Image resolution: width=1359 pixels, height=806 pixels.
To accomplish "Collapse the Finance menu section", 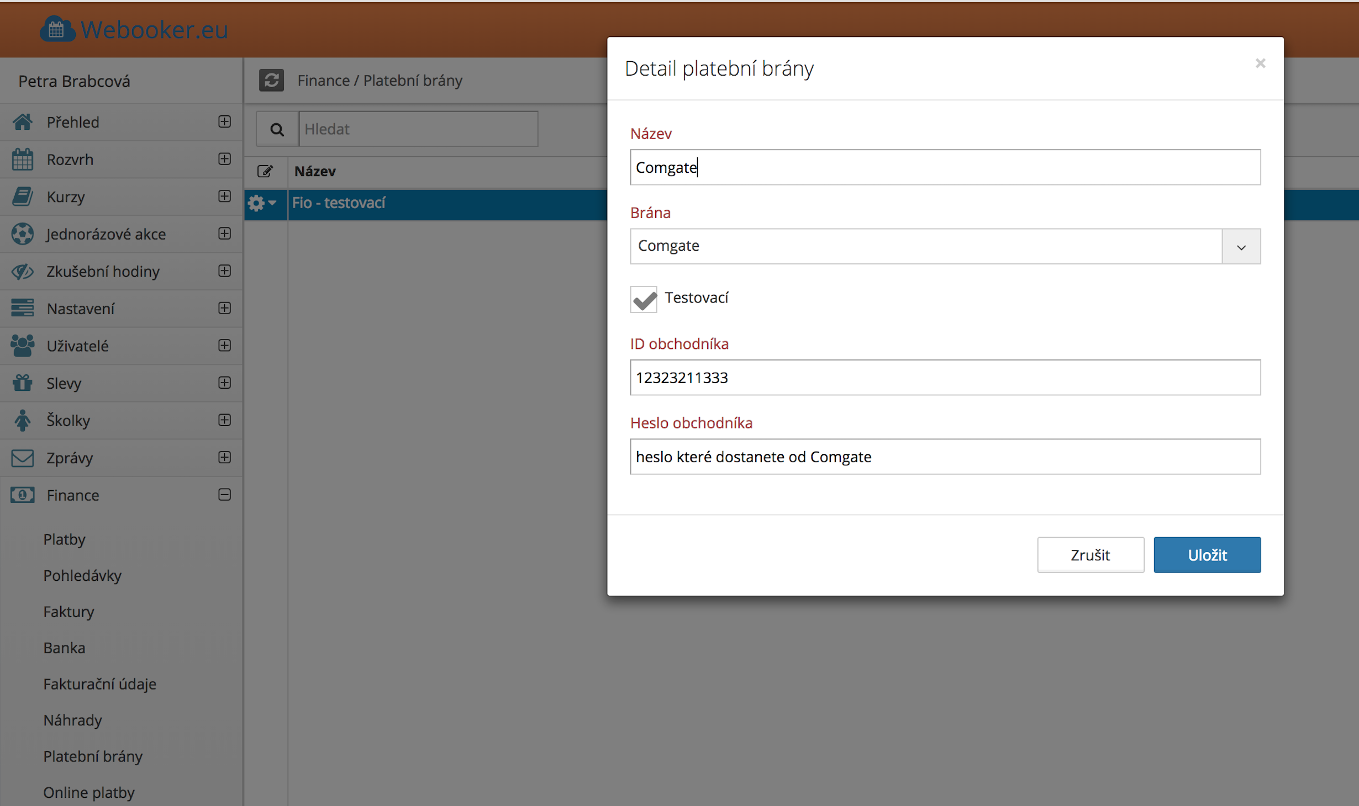I will pos(224,495).
